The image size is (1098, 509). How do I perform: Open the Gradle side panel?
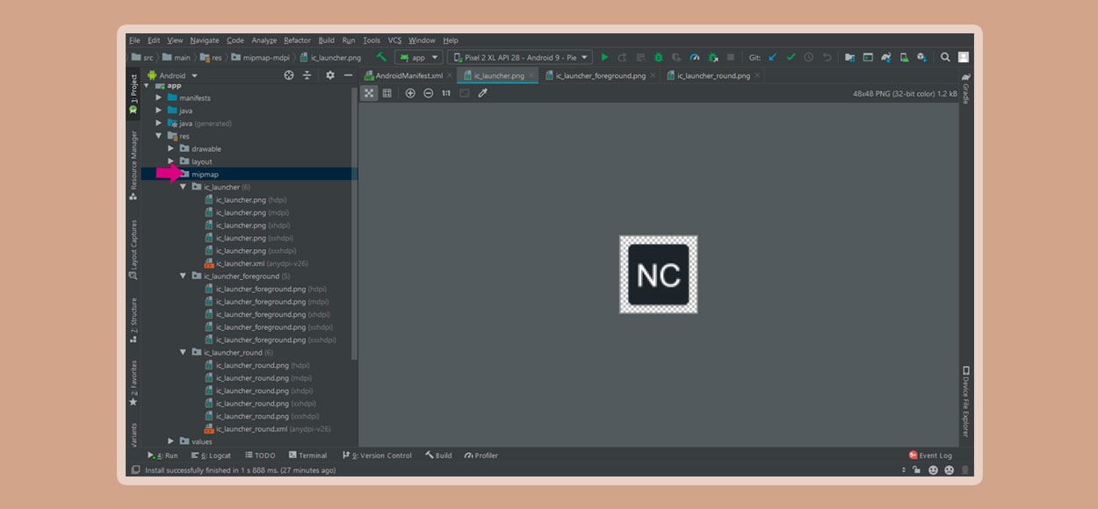click(x=965, y=89)
